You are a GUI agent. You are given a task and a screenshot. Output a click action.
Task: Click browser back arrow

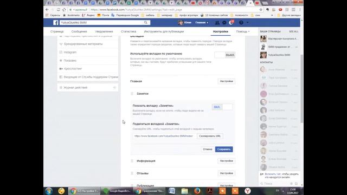pos(47,10)
